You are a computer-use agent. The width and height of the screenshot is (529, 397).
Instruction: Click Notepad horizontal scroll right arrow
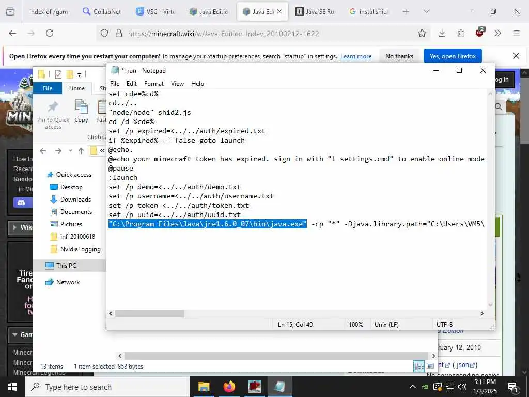(x=482, y=314)
